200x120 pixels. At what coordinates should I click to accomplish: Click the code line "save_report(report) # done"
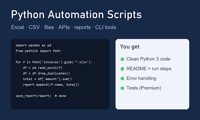(x=41, y=96)
